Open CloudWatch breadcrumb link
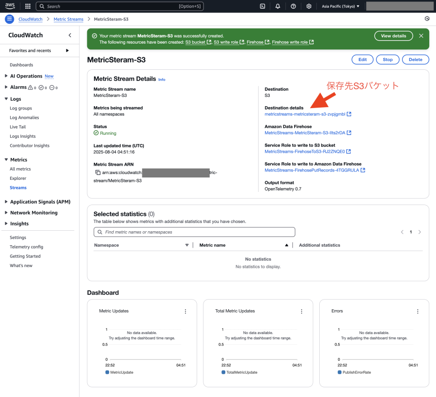This screenshot has width=436, height=397. pyautogui.click(x=31, y=19)
